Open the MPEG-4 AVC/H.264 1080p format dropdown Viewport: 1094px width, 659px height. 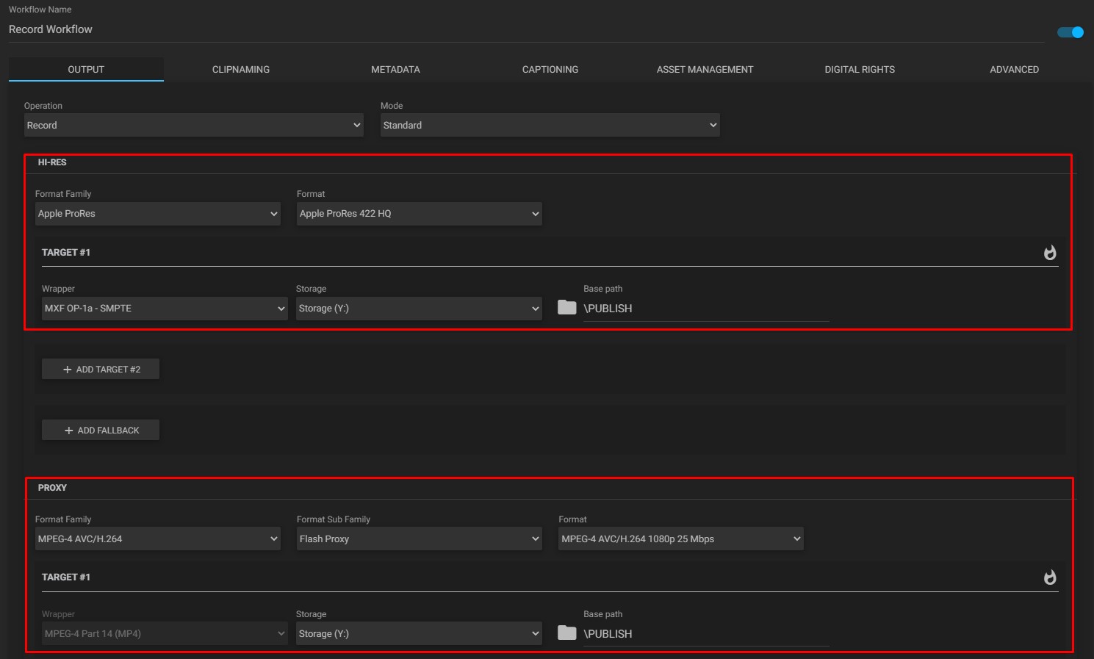click(x=680, y=538)
